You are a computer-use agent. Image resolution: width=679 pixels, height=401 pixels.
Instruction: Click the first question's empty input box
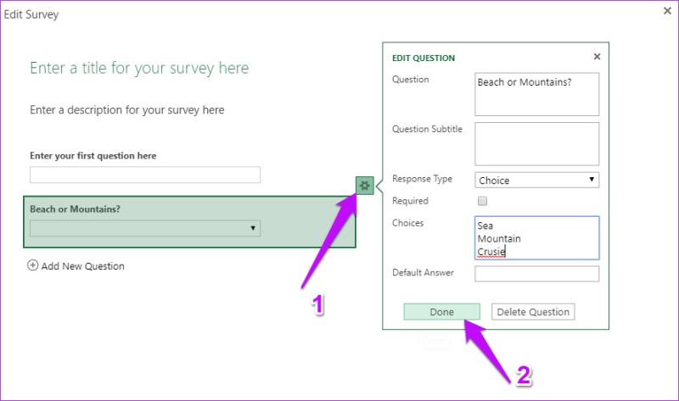tap(145, 175)
